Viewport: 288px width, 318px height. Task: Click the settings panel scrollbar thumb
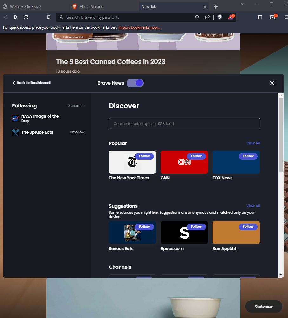281,135
